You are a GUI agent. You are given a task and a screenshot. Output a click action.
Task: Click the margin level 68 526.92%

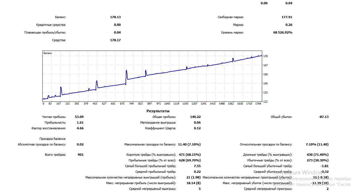(283, 32)
